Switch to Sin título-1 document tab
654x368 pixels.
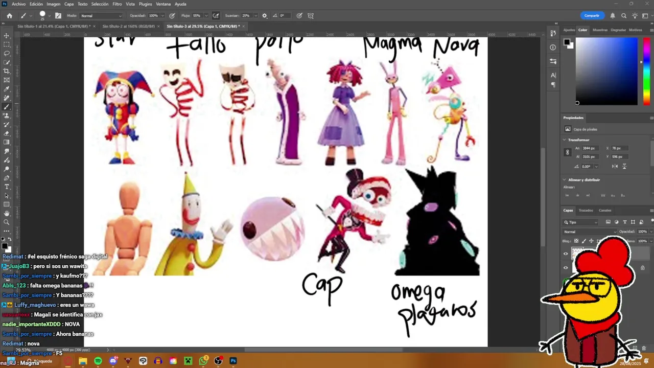pyautogui.click(x=54, y=26)
